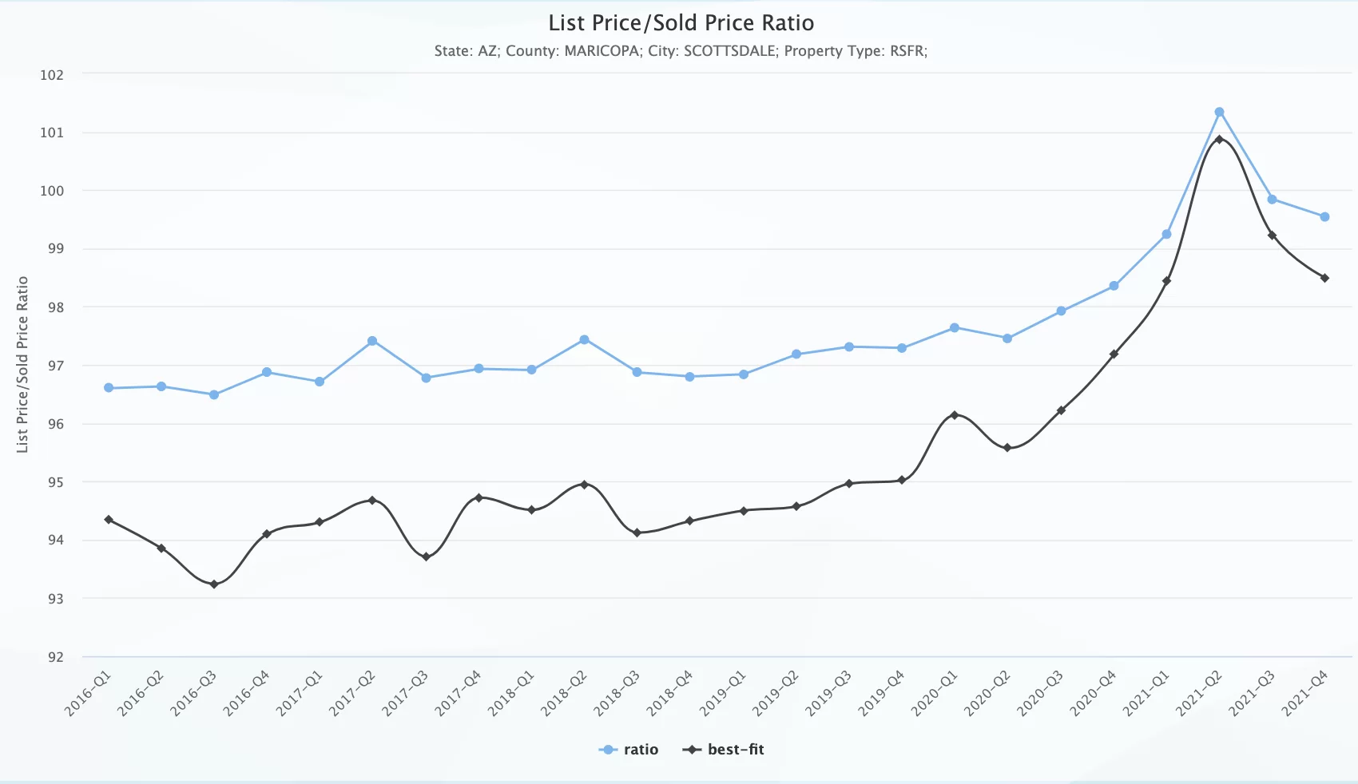Screen dimensions: 1358x784
Task: Select the ratio point for 2017-Q2
Action: click(372, 341)
